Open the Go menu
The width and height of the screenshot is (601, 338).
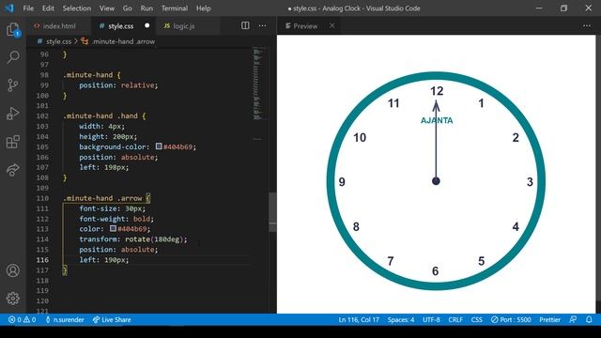[x=128, y=8]
